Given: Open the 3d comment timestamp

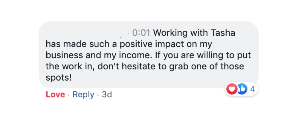Looking at the screenshot, I should (x=107, y=95).
